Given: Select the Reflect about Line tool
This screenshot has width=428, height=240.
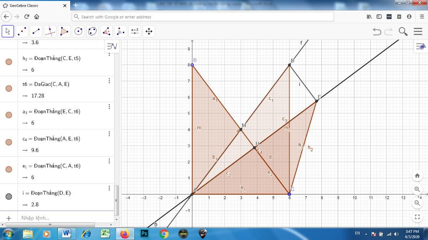Looking at the screenshot, I should 121,31.
